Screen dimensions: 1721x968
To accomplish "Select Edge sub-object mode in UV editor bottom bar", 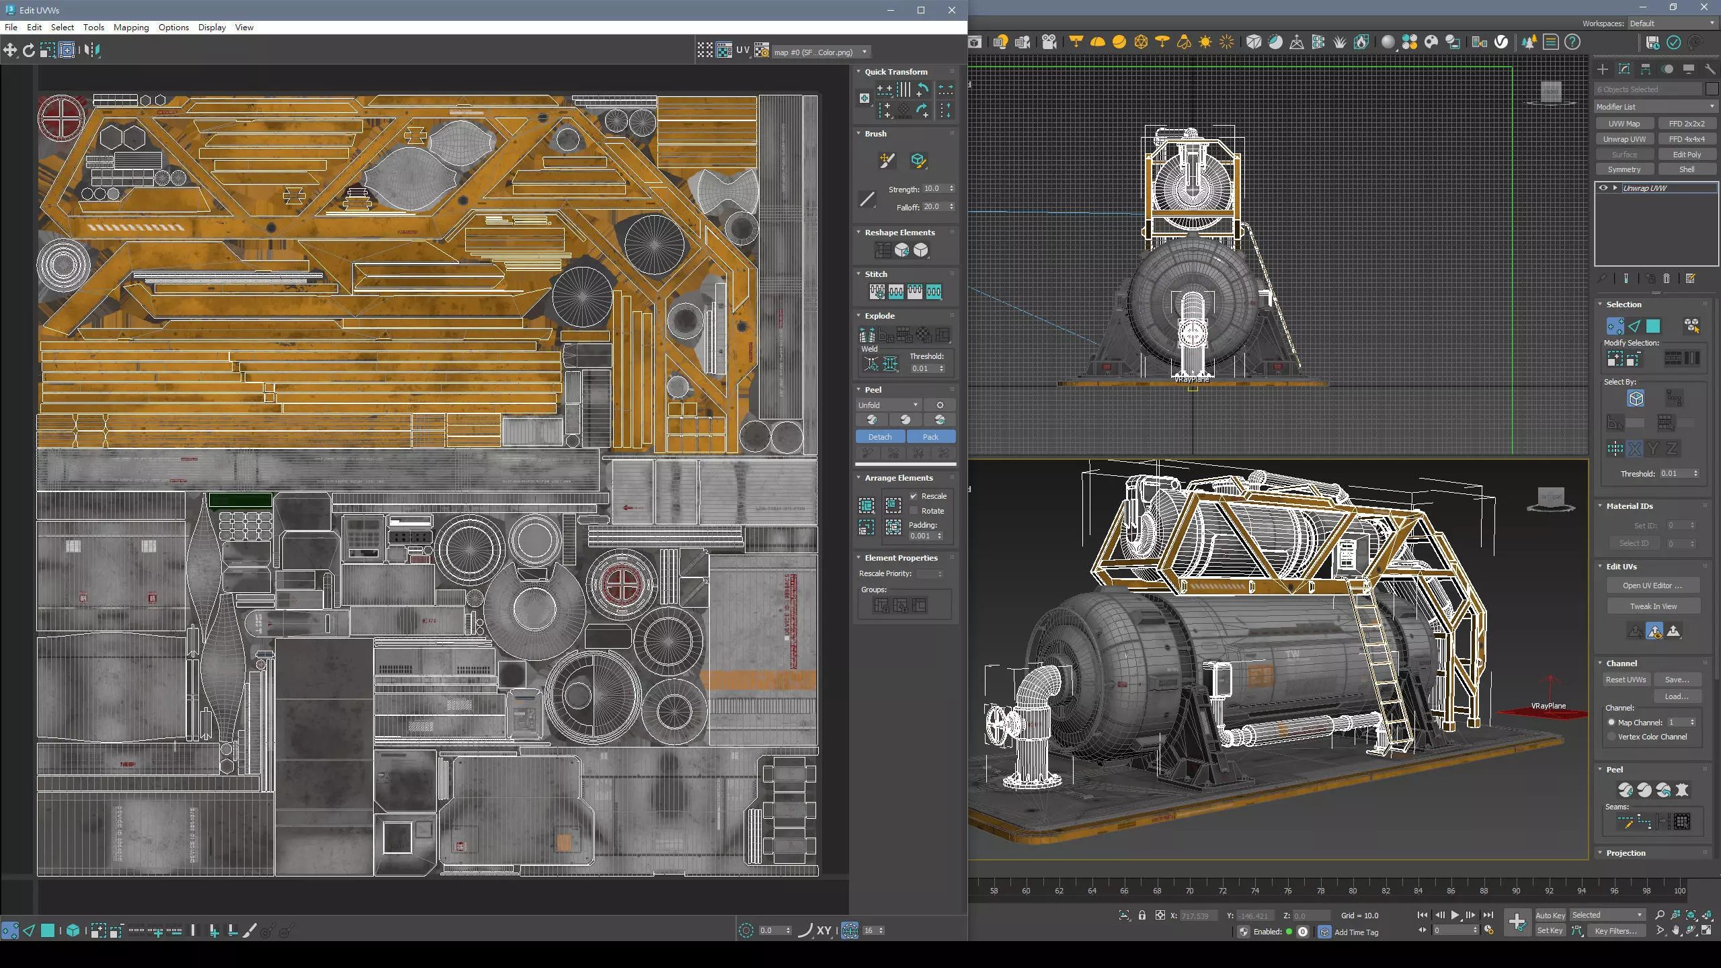I will coord(29,930).
